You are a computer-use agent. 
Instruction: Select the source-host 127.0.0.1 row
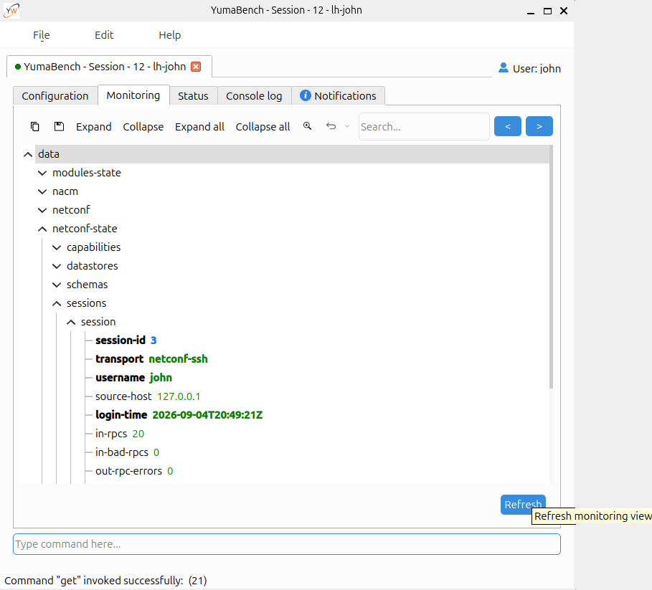pos(148,396)
